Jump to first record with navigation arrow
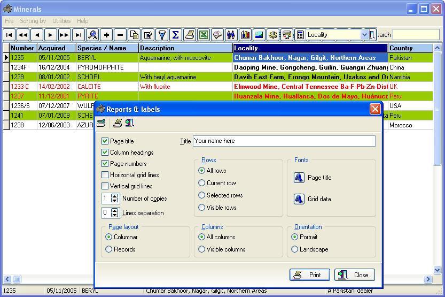The image size is (445, 297). (9, 35)
